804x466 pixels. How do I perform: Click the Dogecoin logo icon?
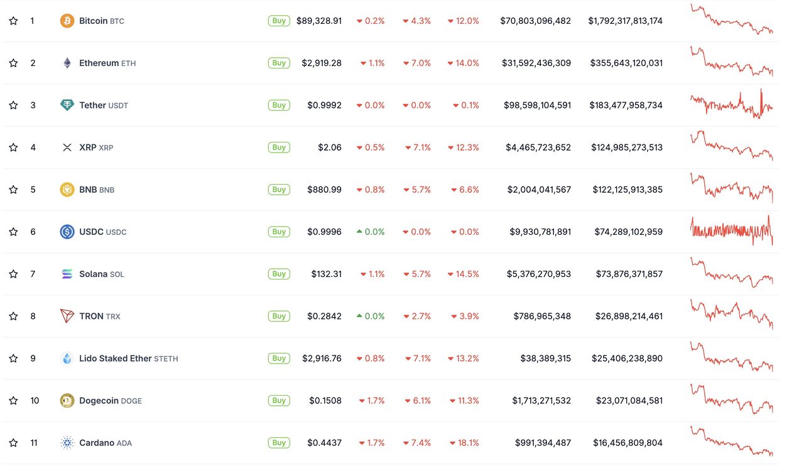coord(67,400)
